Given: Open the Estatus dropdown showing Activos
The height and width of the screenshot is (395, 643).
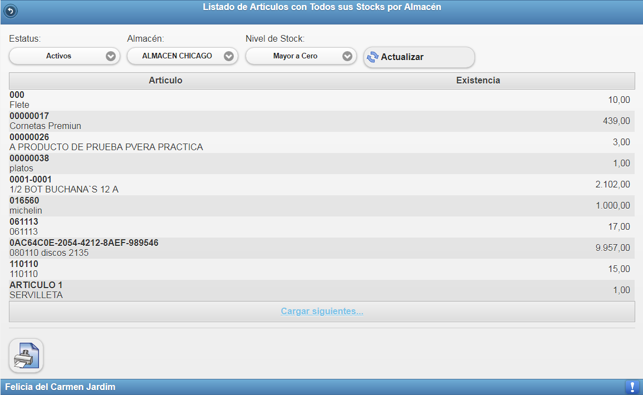Looking at the screenshot, I should pyautogui.click(x=65, y=56).
